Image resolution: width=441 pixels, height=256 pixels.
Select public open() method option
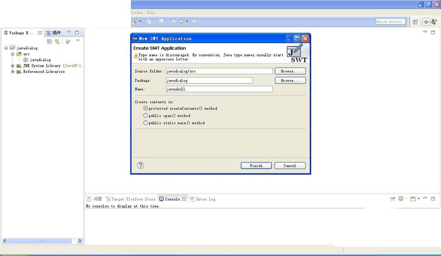pos(146,116)
